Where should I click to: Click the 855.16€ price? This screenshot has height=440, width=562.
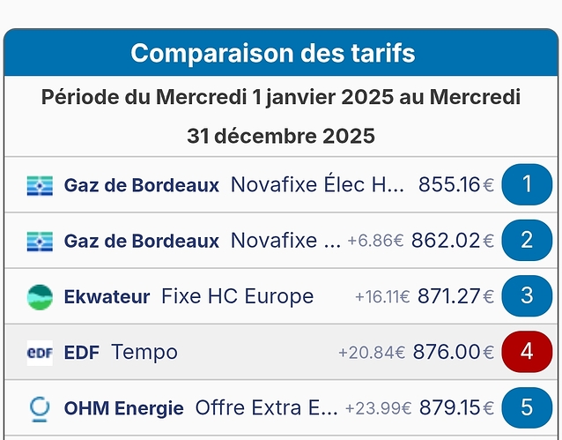click(x=455, y=185)
